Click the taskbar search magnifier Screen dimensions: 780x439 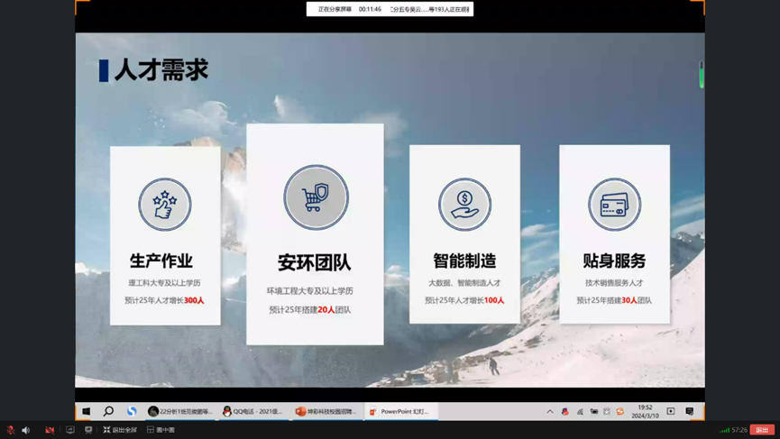(108, 411)
